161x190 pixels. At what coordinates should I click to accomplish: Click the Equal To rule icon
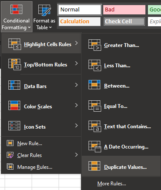[95, 106]
